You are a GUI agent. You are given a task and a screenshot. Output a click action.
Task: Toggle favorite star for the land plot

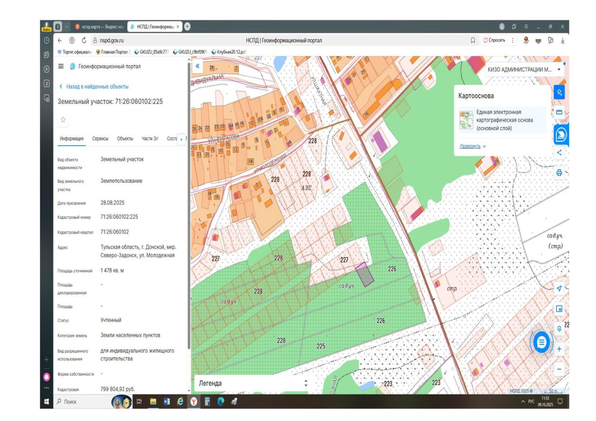pyautogui.click(x=63, y=120)
